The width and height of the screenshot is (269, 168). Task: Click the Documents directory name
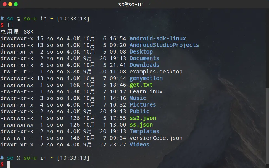point(144,58)
